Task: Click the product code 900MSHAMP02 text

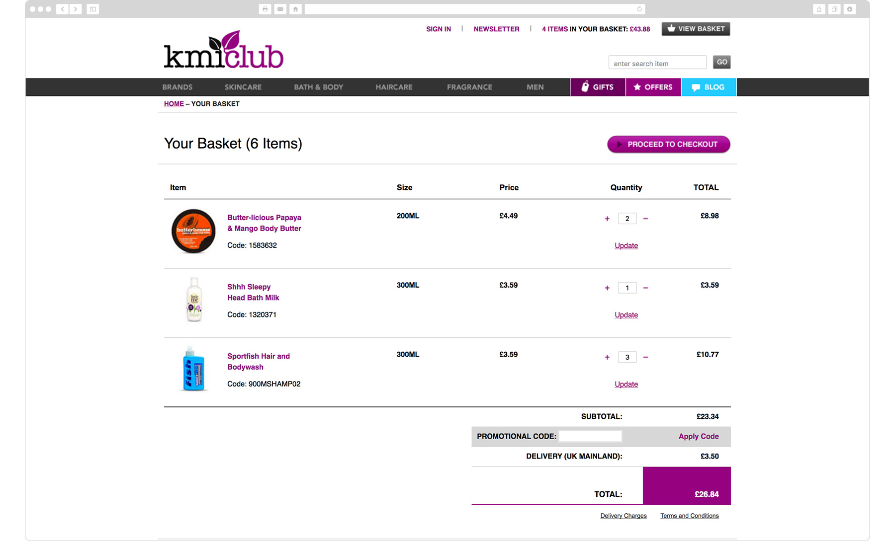Action: [x=274, y=384]
